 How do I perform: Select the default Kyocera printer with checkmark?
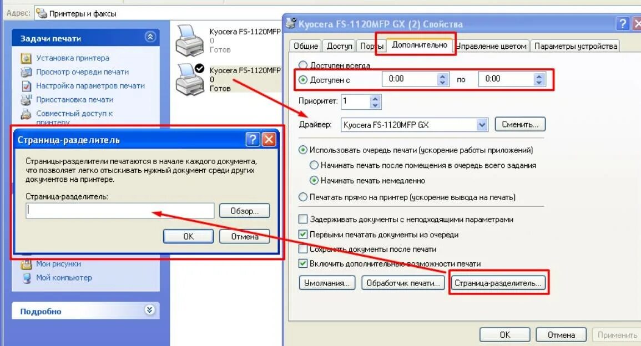(190, 79)
